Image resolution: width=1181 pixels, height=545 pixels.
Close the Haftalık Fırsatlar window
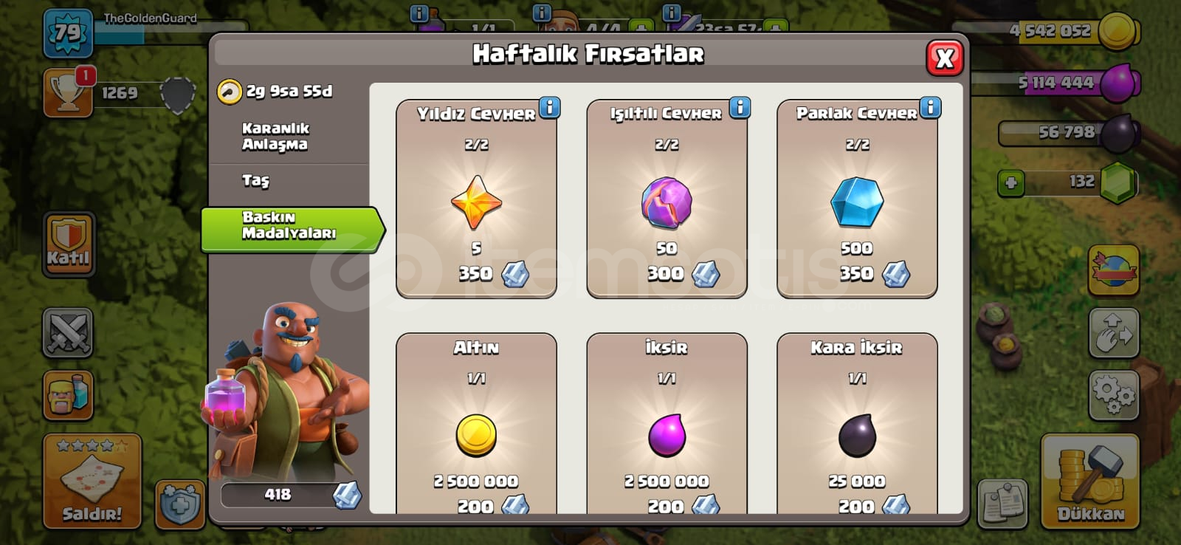945,58
